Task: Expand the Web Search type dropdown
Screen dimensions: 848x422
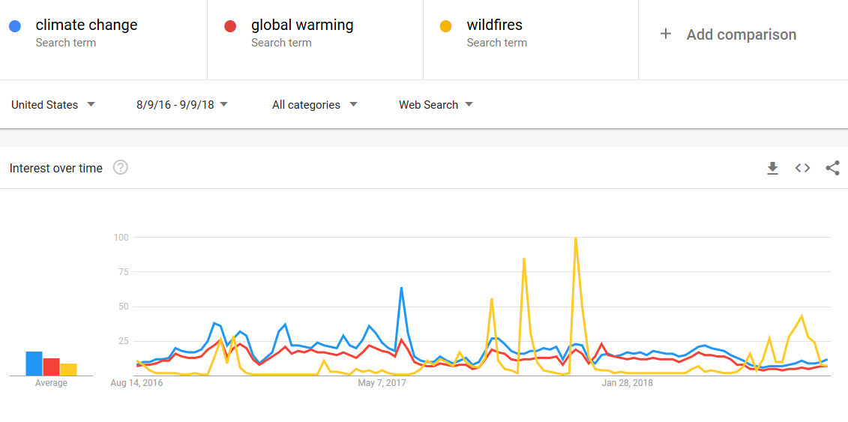Action: click(x=436, y=105)
